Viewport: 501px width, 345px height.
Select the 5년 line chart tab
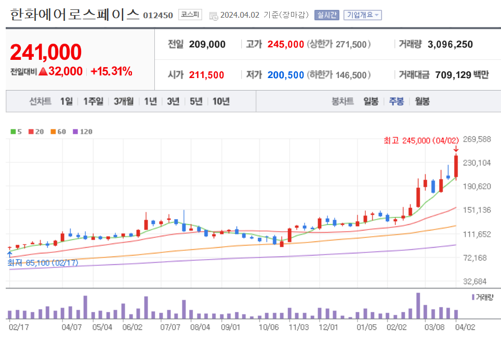coord(196,101)
